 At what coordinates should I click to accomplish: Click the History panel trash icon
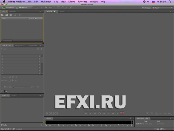(x=41, y=125)
